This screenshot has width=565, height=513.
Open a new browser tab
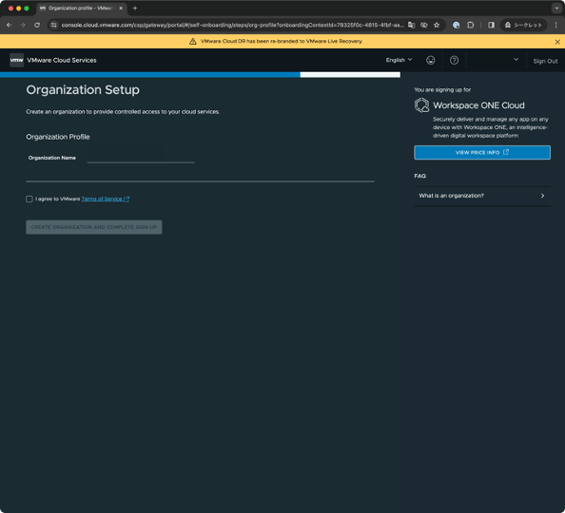point(135,8)
